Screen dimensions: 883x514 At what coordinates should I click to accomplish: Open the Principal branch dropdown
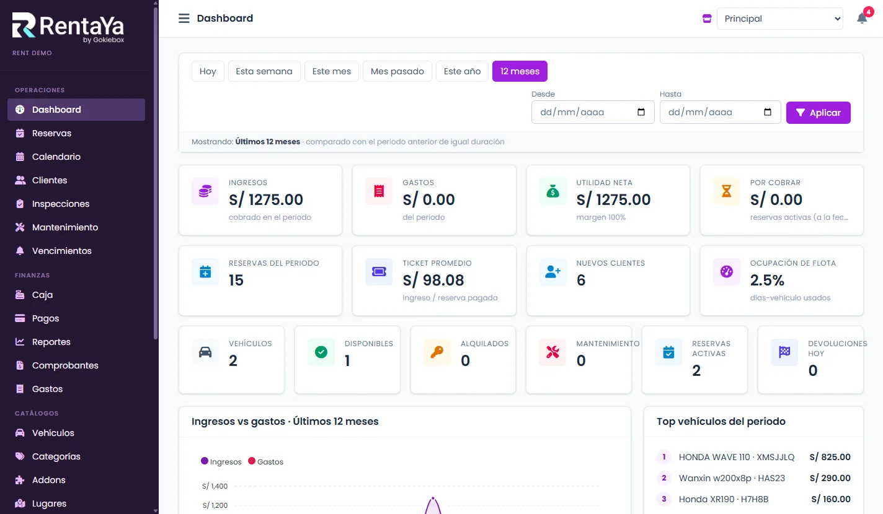point(780,19)
